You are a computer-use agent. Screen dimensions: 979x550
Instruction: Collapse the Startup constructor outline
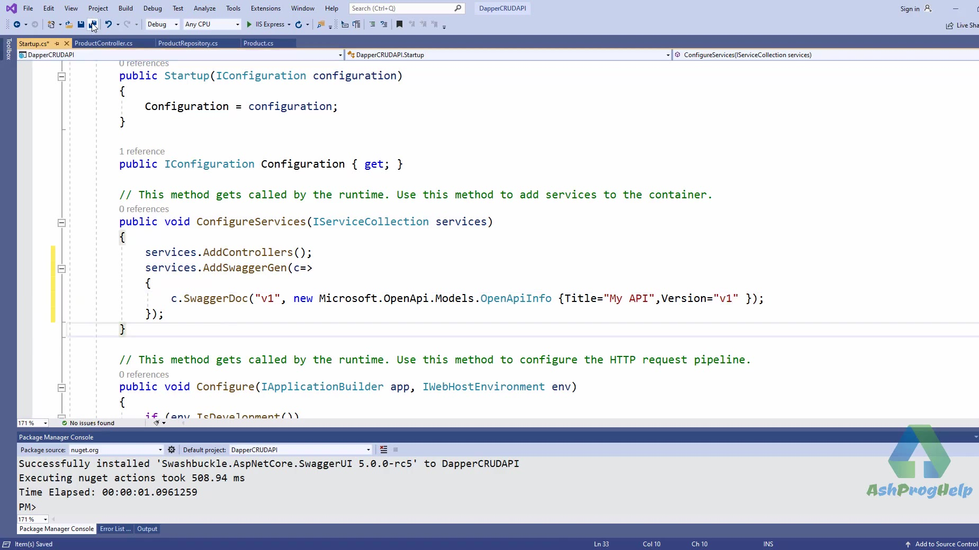(61, 77)
